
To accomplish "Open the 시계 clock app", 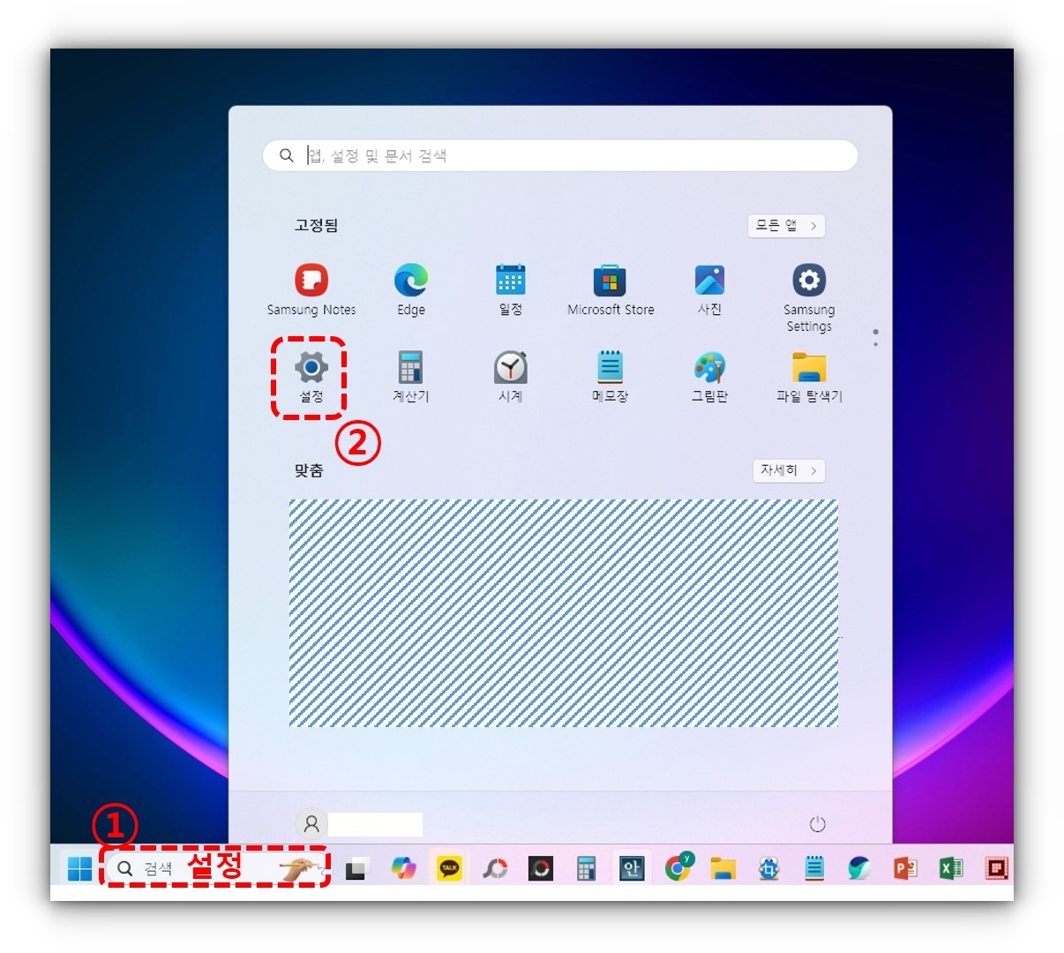I will [510, 377].
